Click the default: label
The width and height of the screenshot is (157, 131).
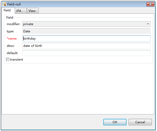click(x=12, y=53)
